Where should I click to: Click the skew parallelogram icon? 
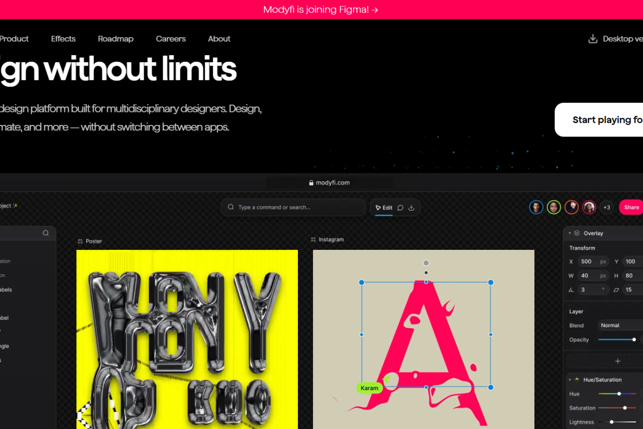(616, 290)
